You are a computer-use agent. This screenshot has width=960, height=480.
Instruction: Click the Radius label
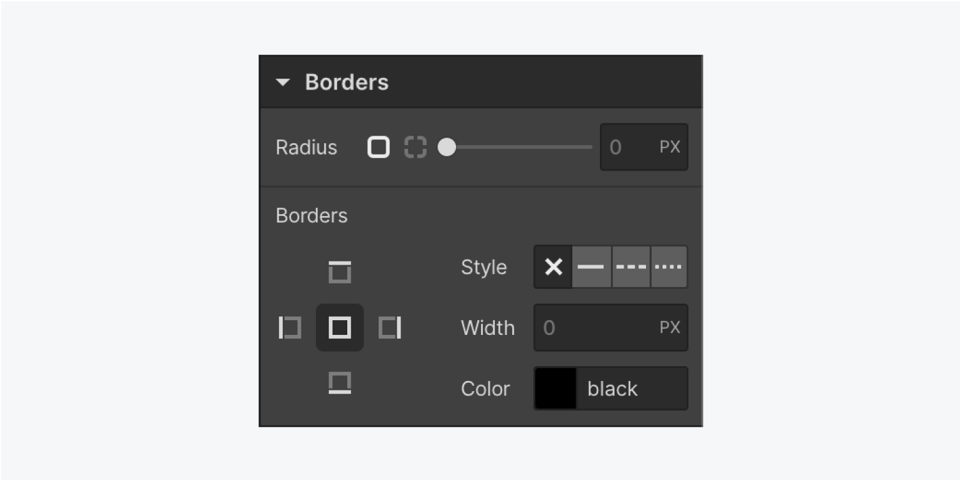pos(306,148)
